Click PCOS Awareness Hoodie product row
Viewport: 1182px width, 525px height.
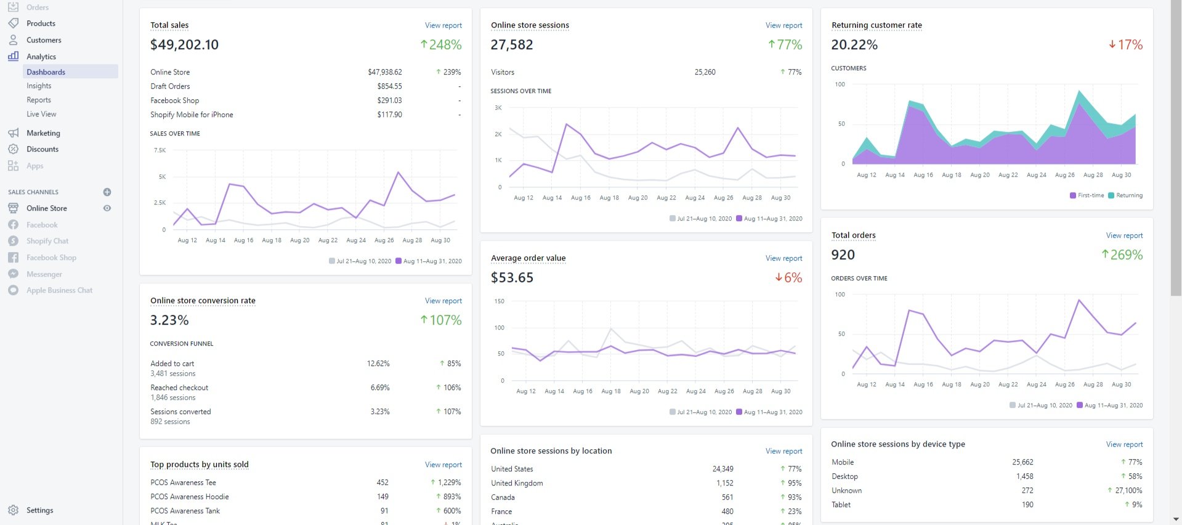pos(306,497)
